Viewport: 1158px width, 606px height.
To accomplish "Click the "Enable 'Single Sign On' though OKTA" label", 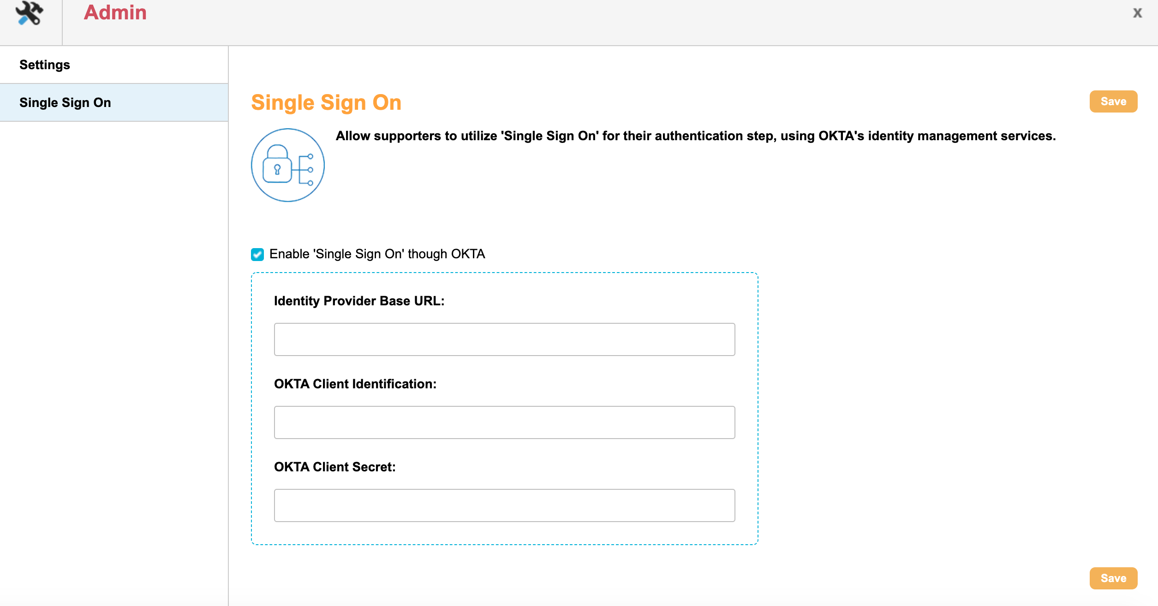I will click(377, 254).
